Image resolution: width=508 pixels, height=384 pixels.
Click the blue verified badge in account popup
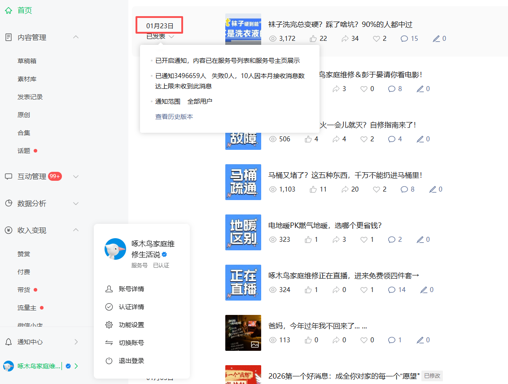point(164,254)
